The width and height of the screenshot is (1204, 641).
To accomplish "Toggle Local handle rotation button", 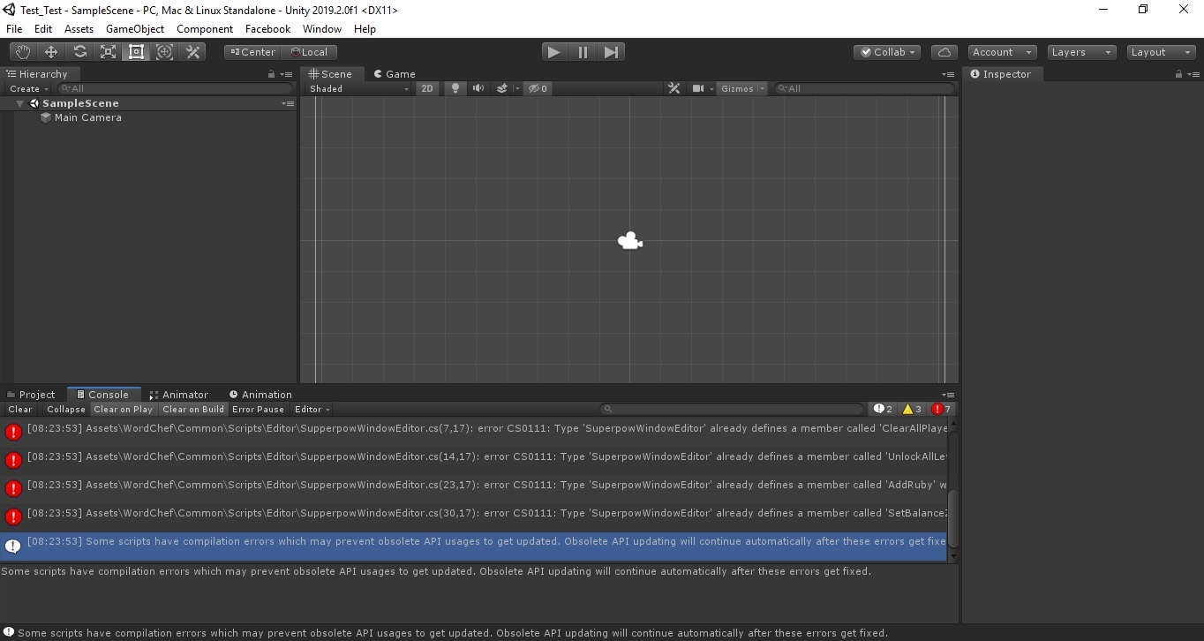I will pos(309,52).
